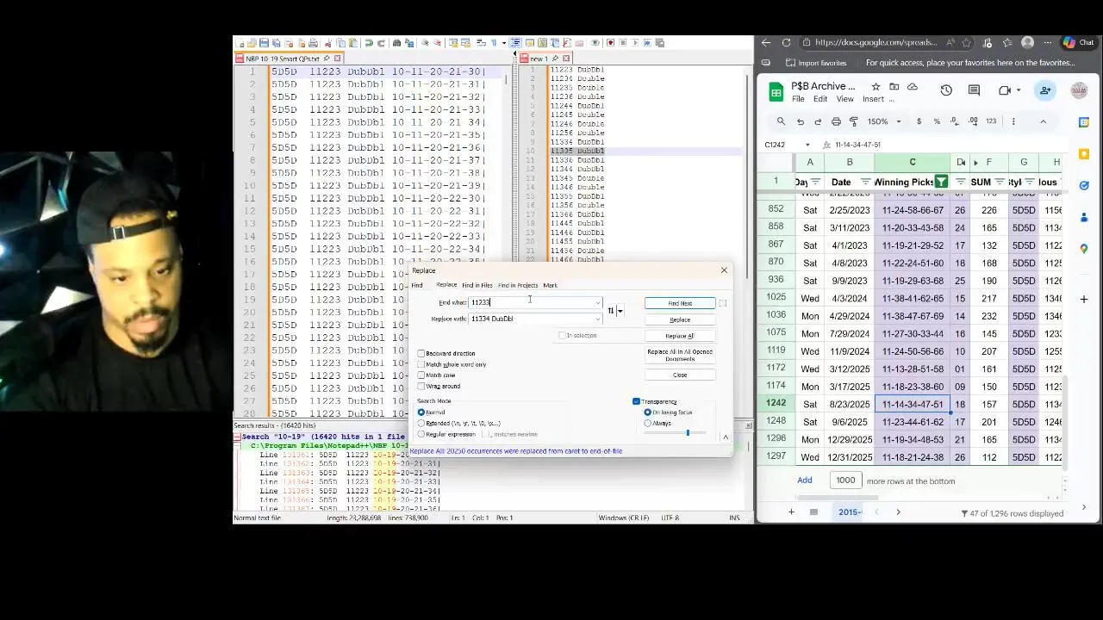Screen dimensions: 1103x620
Task: Open Replace with history dropdown arrow
Action: (x=597, y=319)
